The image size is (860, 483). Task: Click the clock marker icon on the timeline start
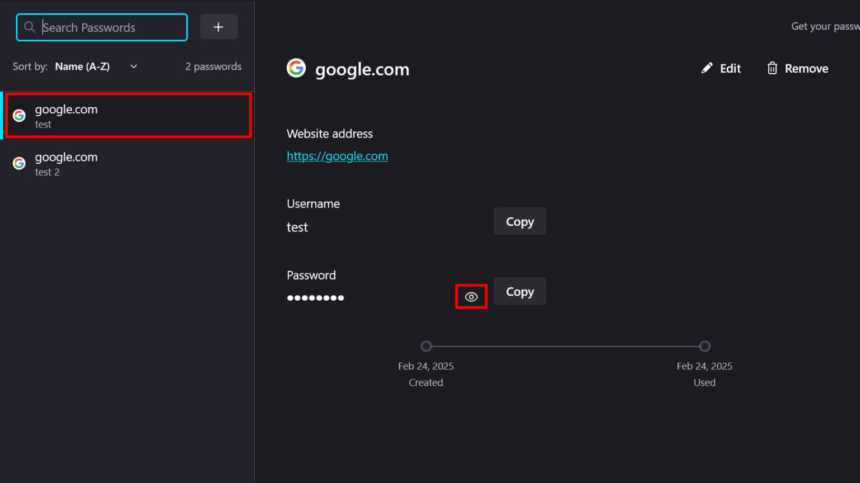[426, 346]
